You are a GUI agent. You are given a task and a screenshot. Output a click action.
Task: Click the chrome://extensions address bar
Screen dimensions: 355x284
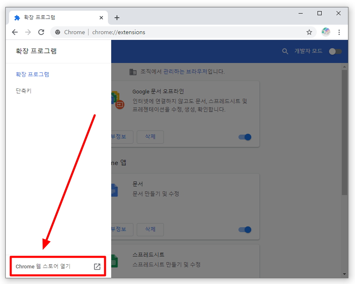point(183,32)
